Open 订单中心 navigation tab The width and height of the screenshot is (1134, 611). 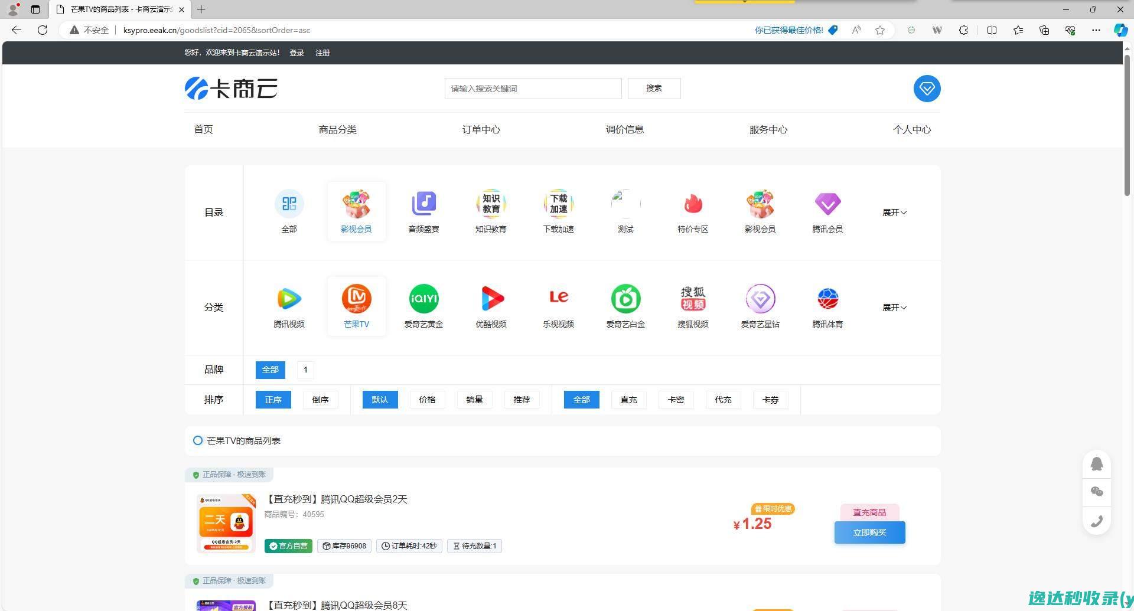click(481, 129)
